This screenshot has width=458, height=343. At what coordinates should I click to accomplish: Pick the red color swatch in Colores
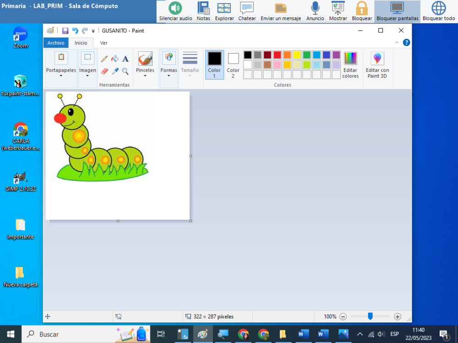pyautogui.click(x=278, y=54)
